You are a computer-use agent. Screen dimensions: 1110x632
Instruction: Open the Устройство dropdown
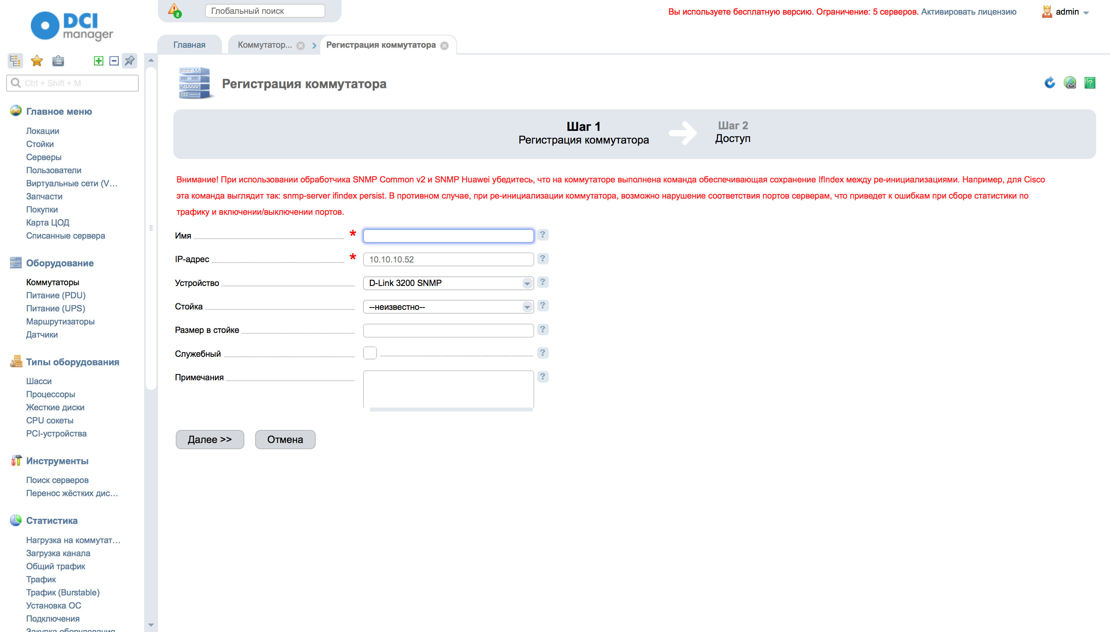click(448, 283)
